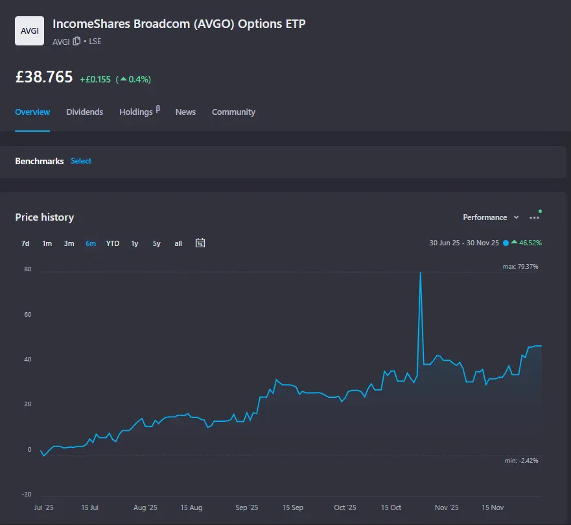Open the Dividends tab
The height and width of the screenshot is (525, 571).
84,112
